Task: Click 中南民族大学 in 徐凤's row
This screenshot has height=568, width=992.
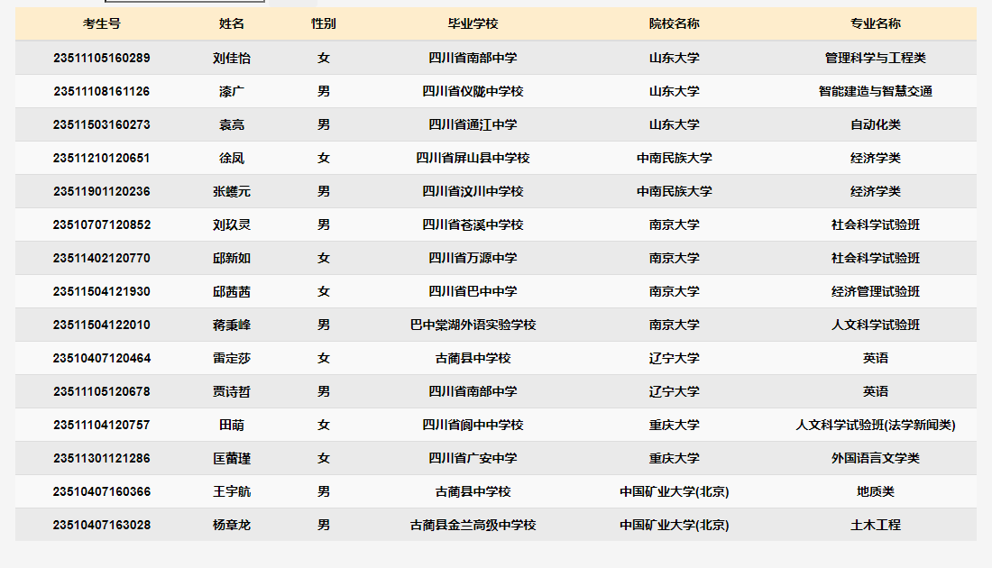Action: click(x=675, y=158)
